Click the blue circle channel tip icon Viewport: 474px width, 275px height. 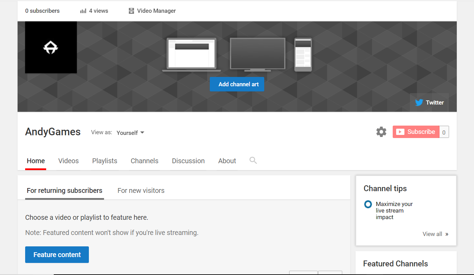pyautogui.click(x=368, y=204)
